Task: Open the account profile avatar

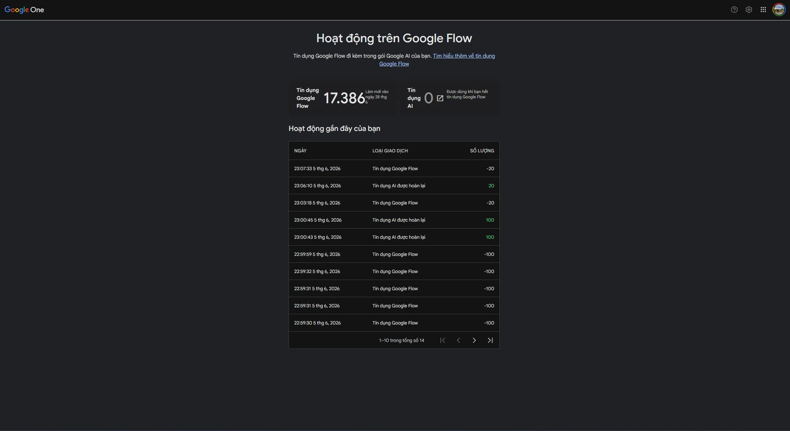Action: [779, 10]
